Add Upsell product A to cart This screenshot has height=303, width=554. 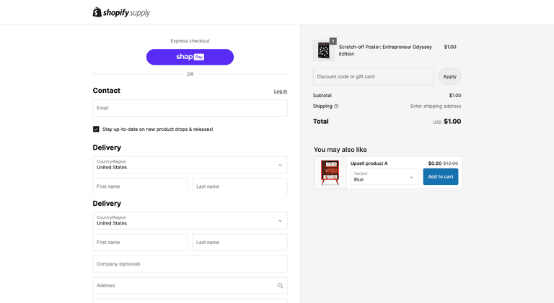(440, 176)
